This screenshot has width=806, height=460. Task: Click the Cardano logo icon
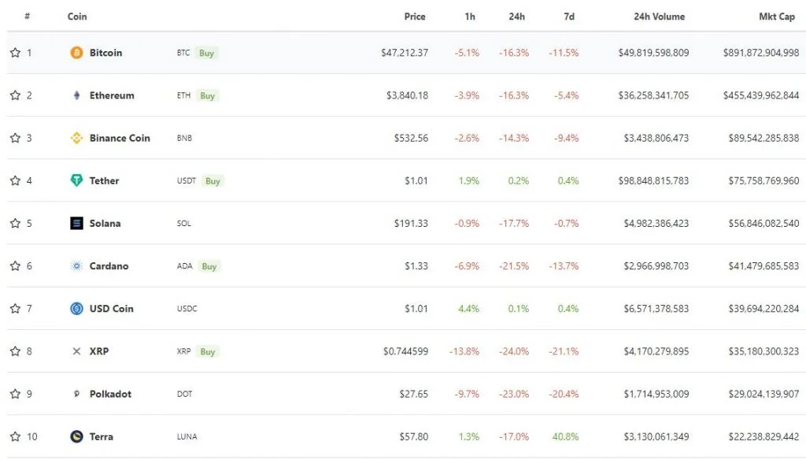coord(76,266)
